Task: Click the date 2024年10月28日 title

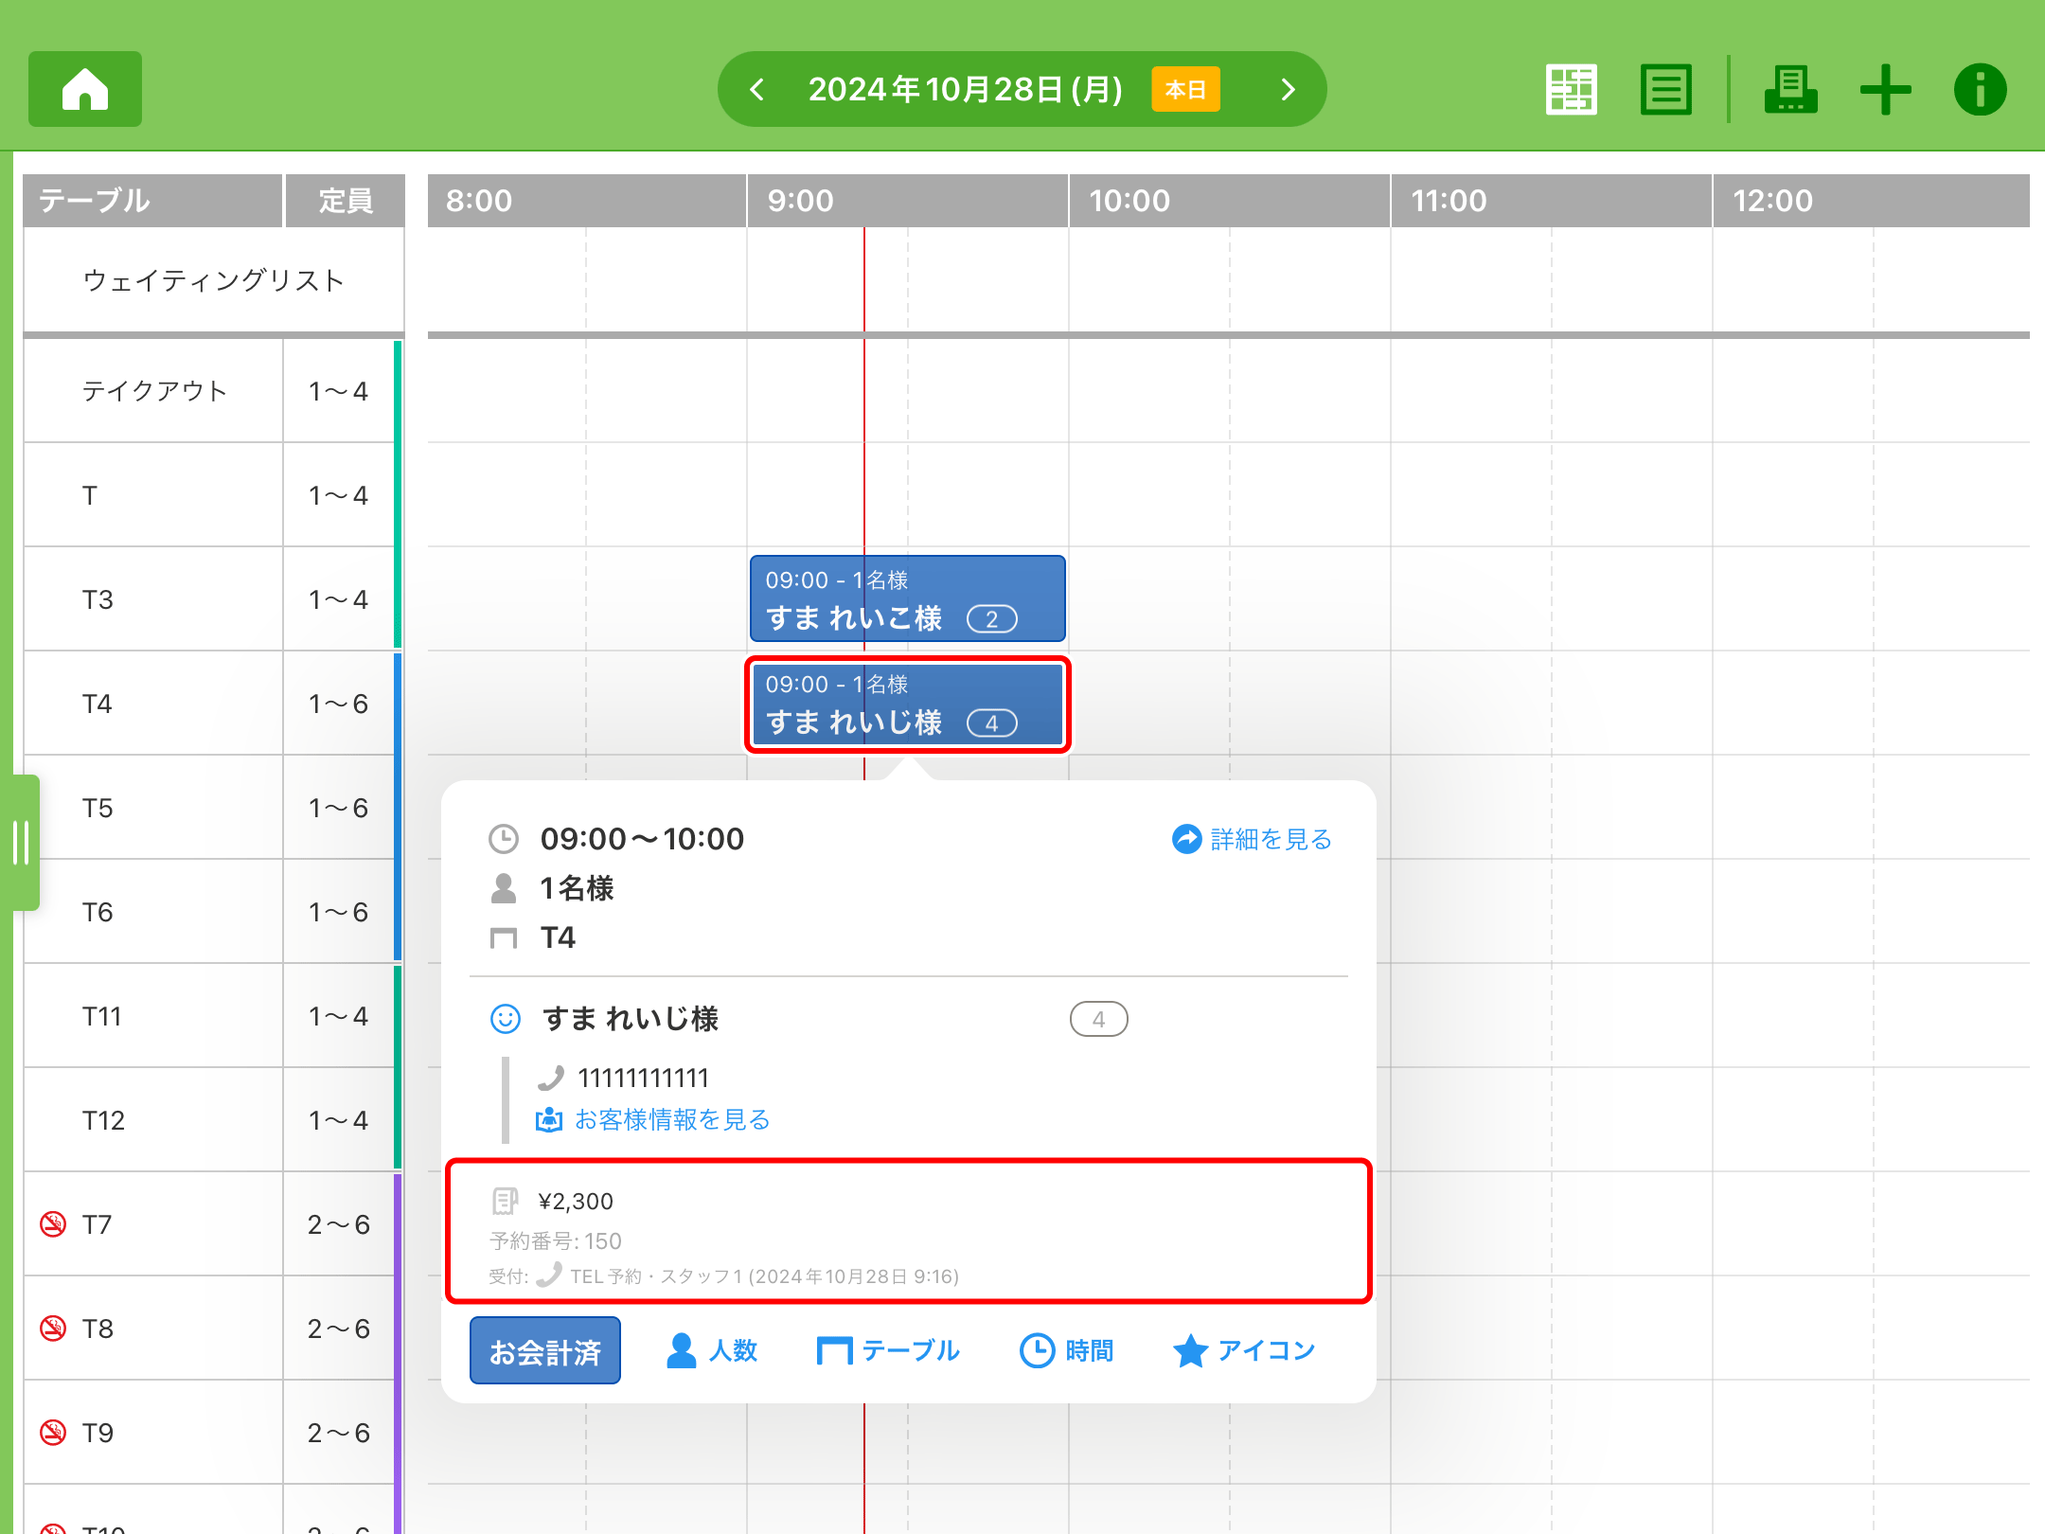Action: [966, 90]
